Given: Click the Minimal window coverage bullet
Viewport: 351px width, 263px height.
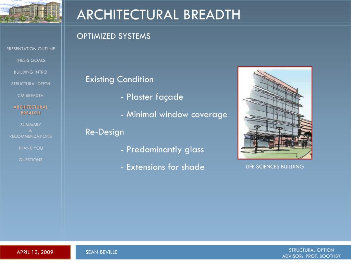Looking at the screenshot, I should click(x=174, y=114).
